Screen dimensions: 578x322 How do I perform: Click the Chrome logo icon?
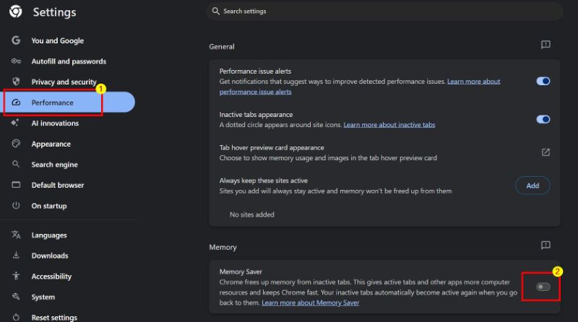coord(15,12)
